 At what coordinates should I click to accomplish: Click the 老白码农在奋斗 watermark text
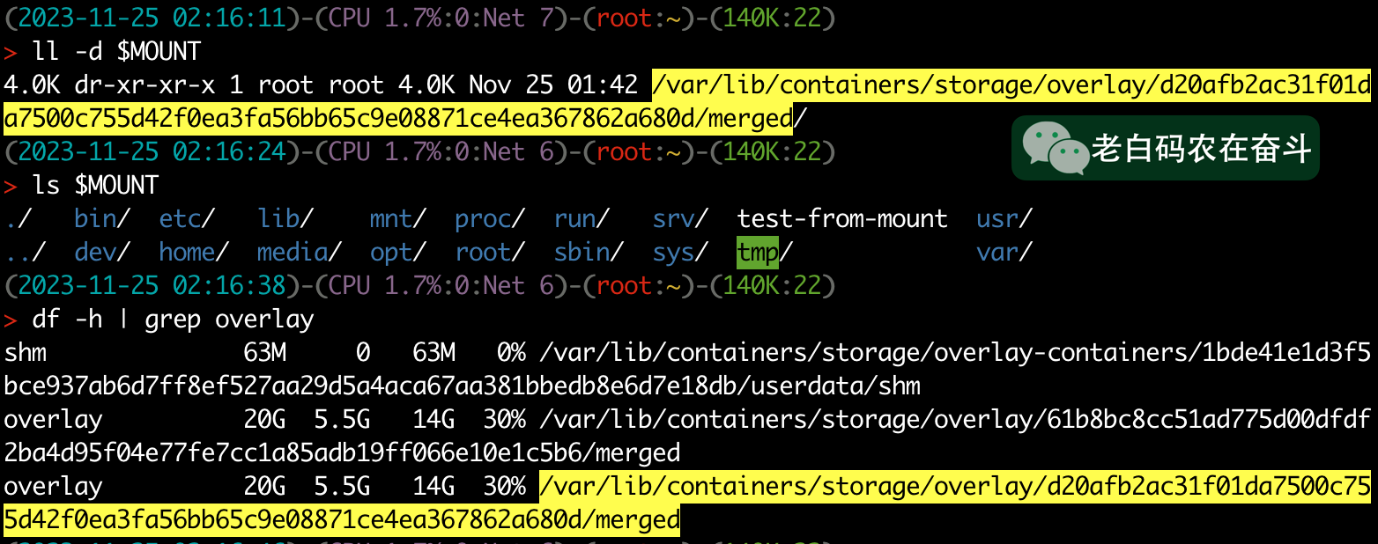[1202, 149]
